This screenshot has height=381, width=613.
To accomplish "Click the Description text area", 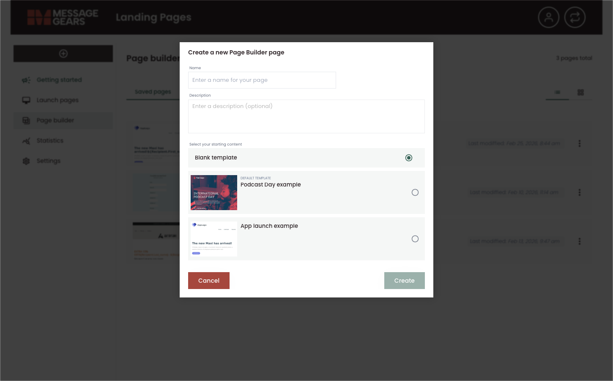I will pos(306,116).
